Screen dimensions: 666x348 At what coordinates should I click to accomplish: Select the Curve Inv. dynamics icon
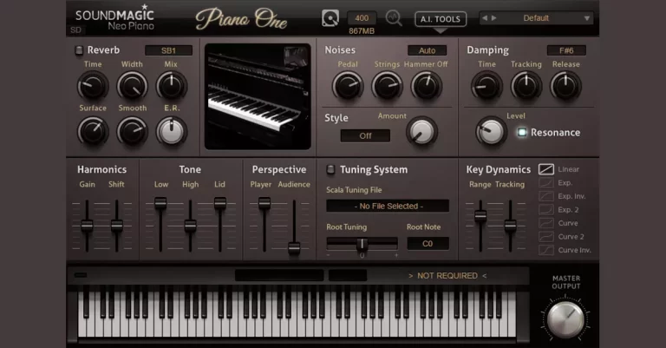coord(546,250)
